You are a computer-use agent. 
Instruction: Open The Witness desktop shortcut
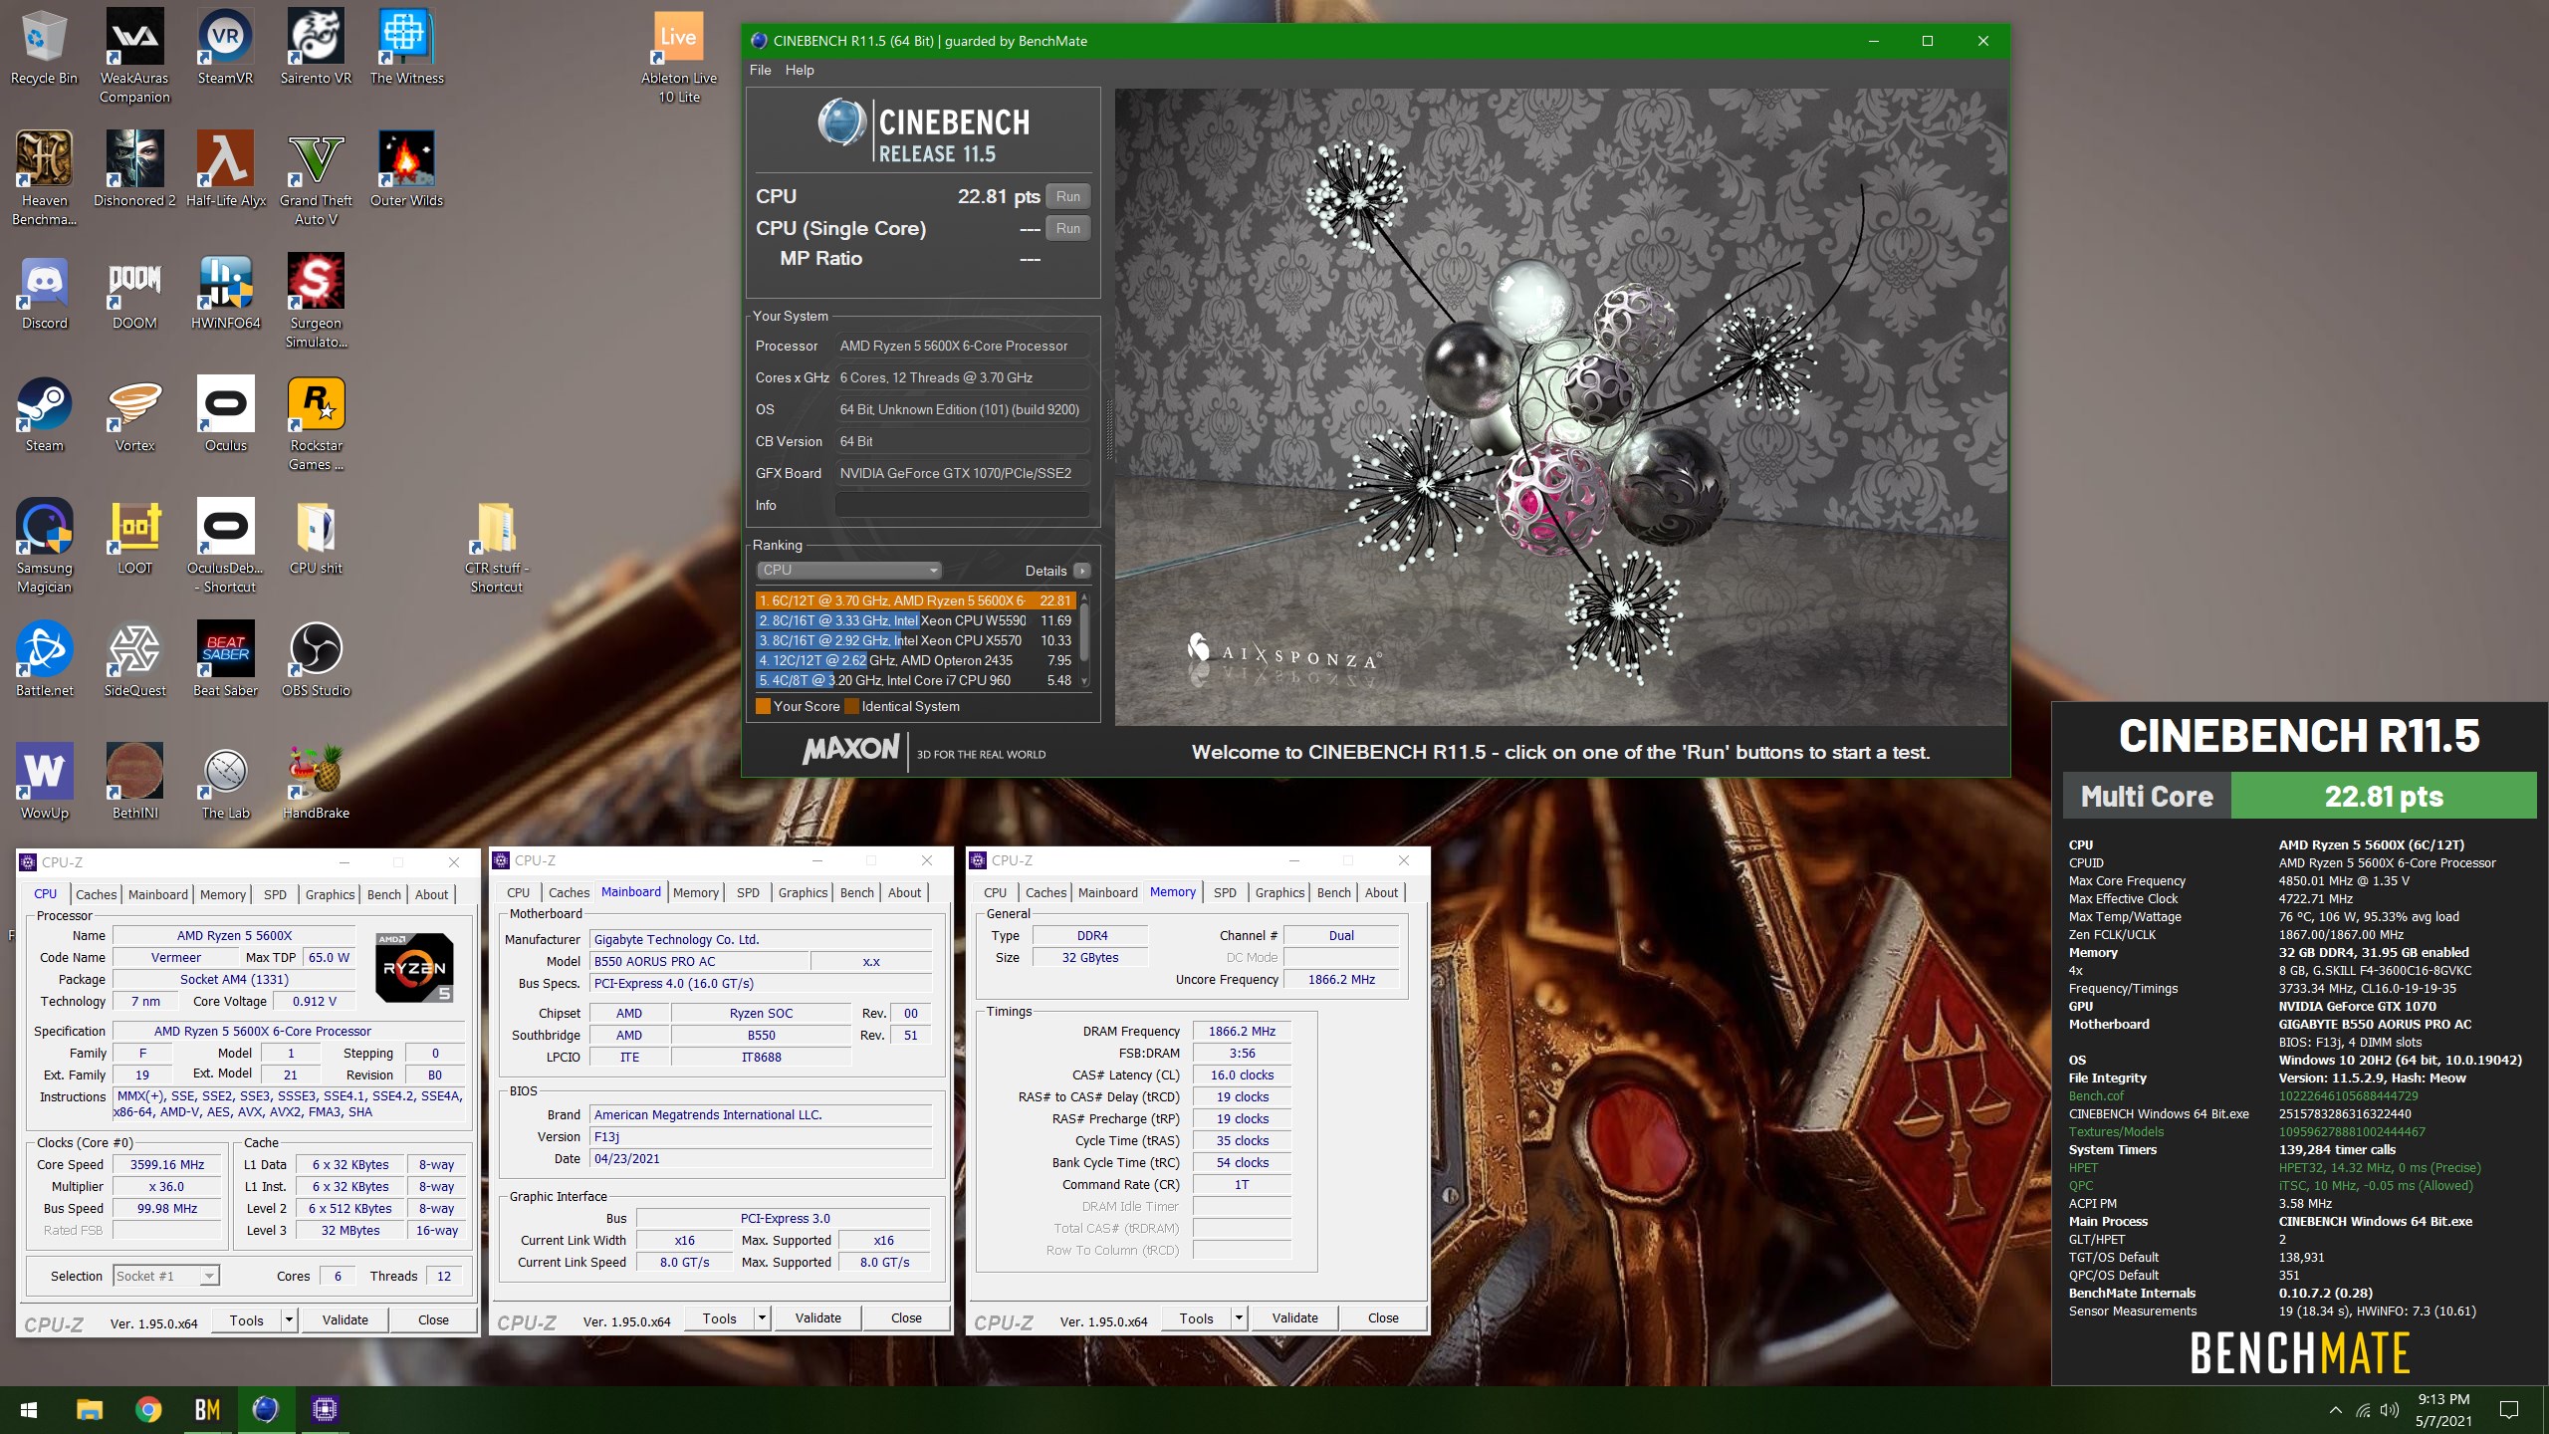click(x=406, y=48)
